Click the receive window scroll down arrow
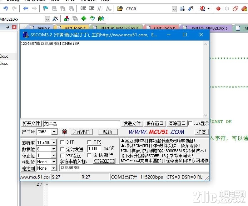The height and width of the screenshot is (206, 248). pos(205,115)
